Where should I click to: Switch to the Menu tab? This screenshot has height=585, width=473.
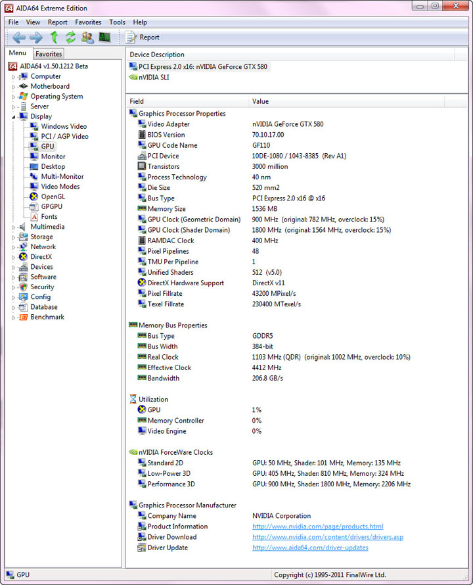tap(18, 53)
